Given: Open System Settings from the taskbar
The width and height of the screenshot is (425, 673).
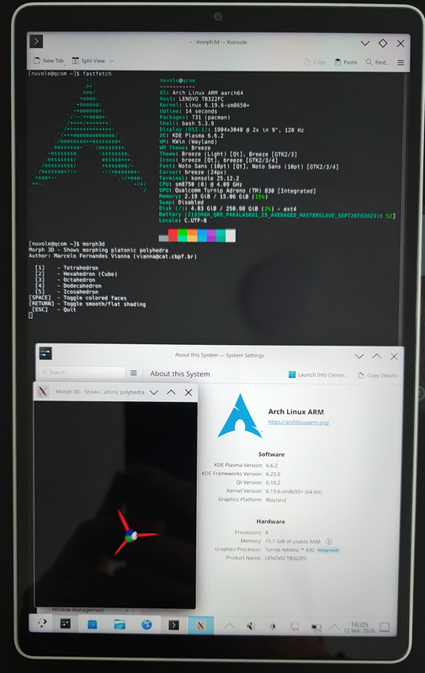Looking at the screenshot, I should click(66, 623).
